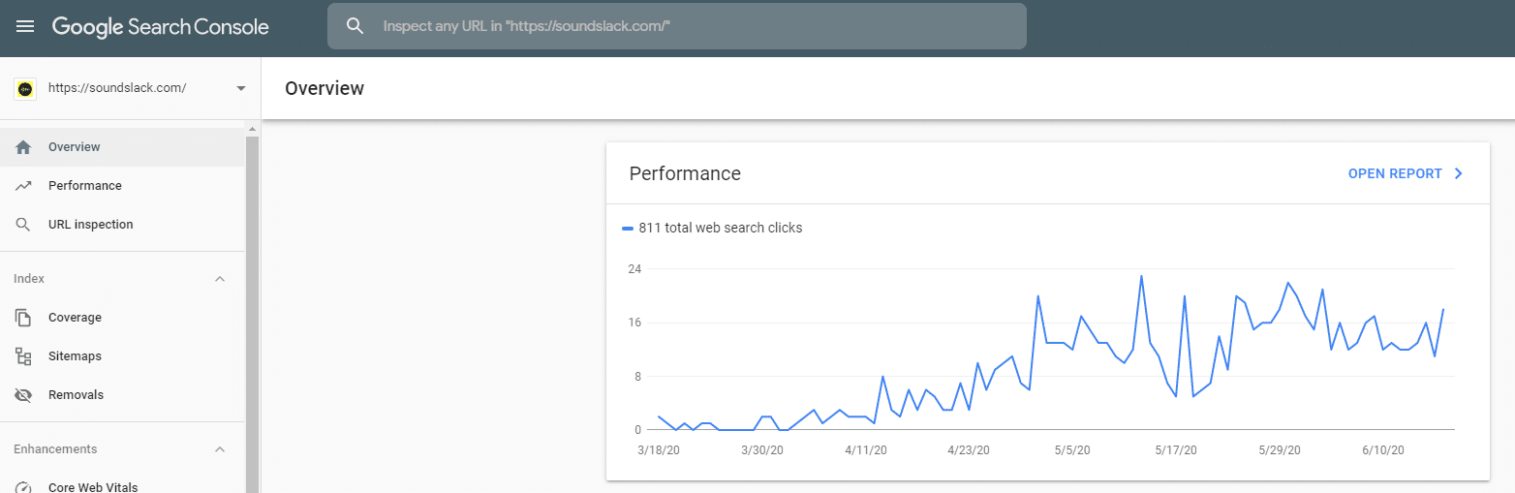Click the soundslack.com property favicon
The width and height of the screenshot is (1515, 493).
25,88
